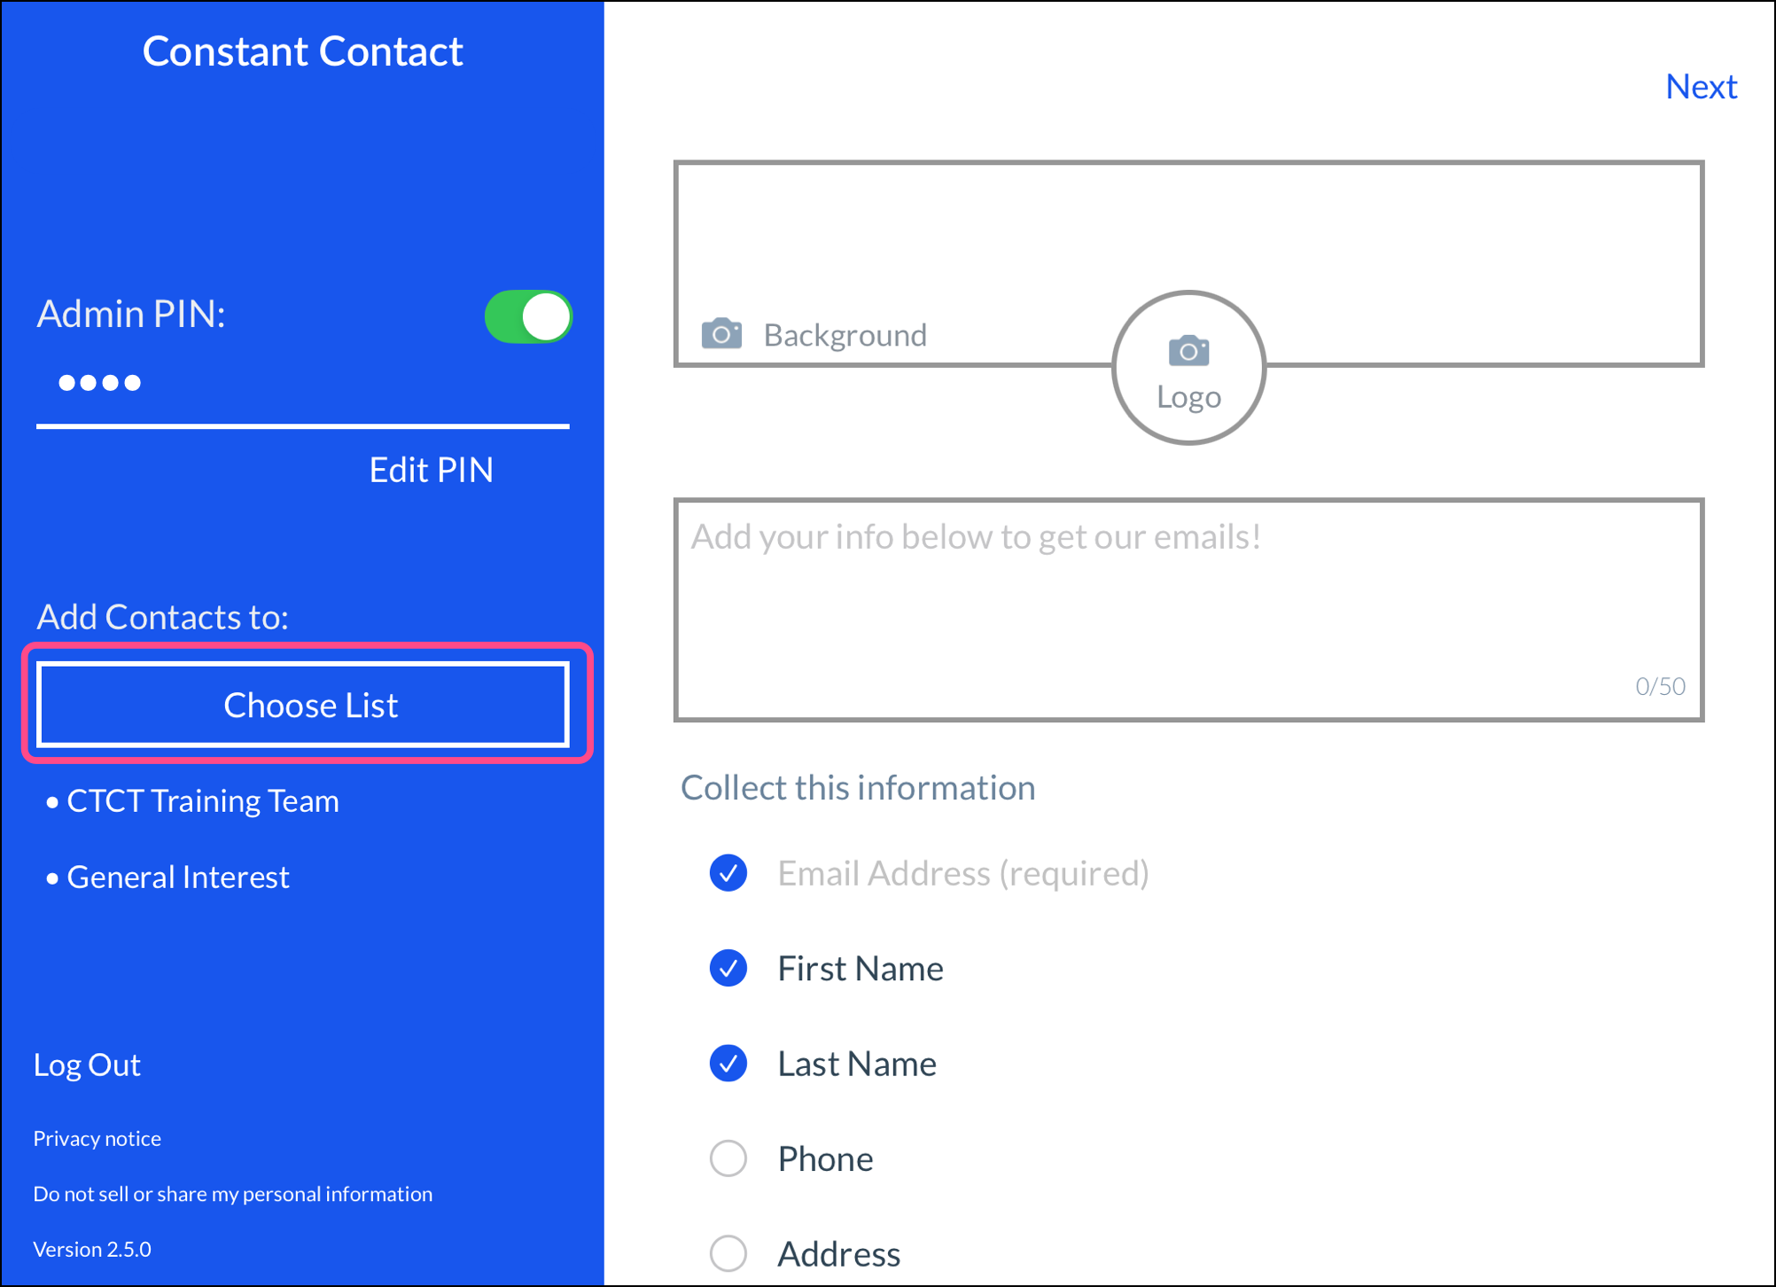Select the CTCT Training Team list item
Screen dimensions: 1776x1287
point(202,801)
